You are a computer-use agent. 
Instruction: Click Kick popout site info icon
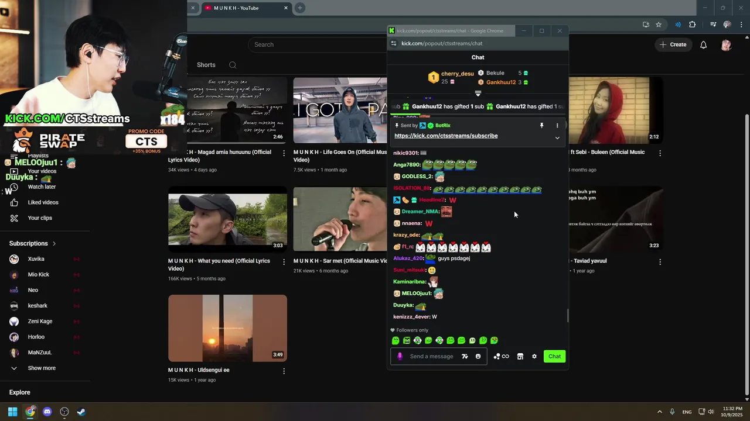click(394, 43)
